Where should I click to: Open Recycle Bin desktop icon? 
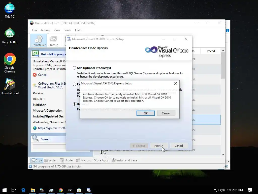point(10,36)
